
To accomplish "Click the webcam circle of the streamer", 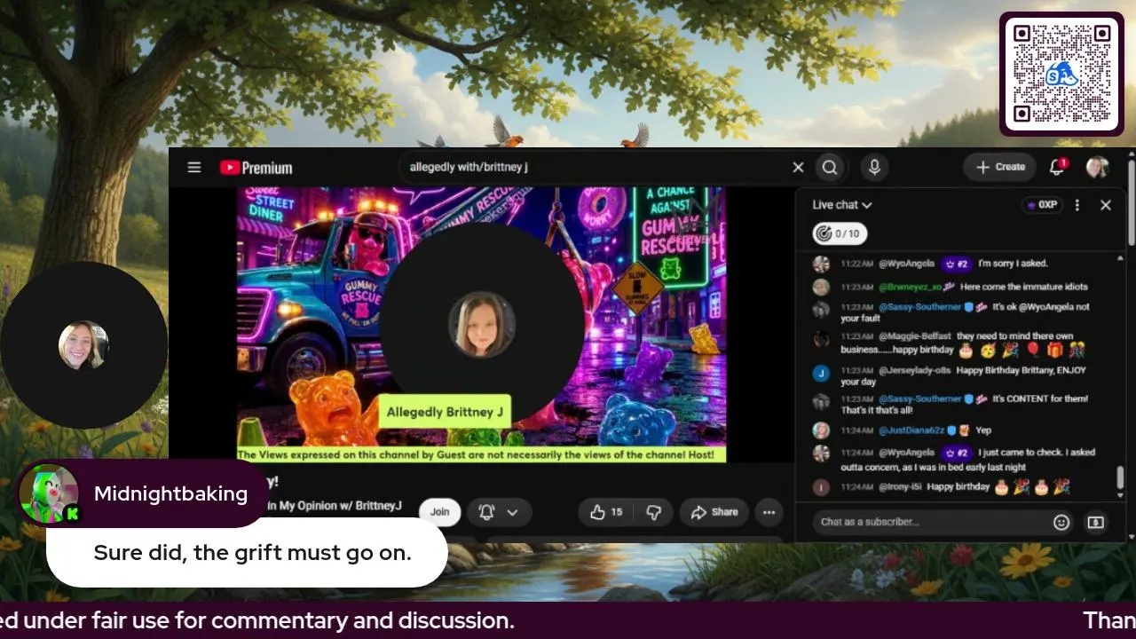I will click(83, 345).
